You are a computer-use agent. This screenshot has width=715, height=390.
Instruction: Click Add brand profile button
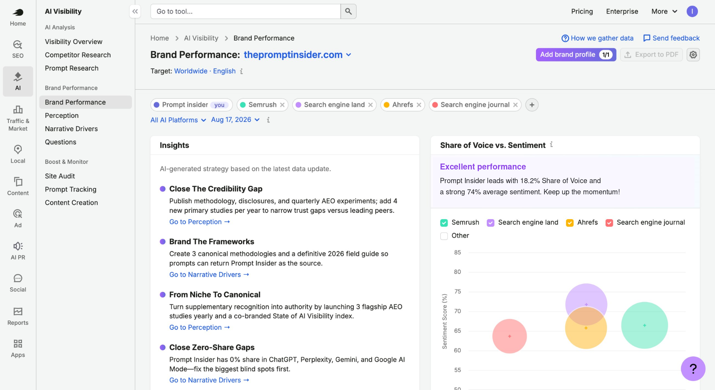point(576,55)
